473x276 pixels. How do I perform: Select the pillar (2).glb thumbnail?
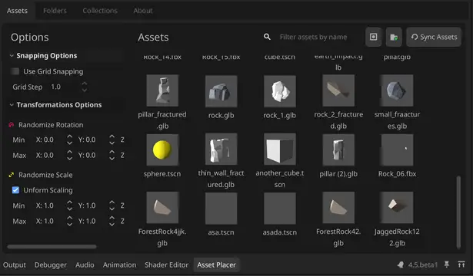pyautogui.click(x=338, y=149)
